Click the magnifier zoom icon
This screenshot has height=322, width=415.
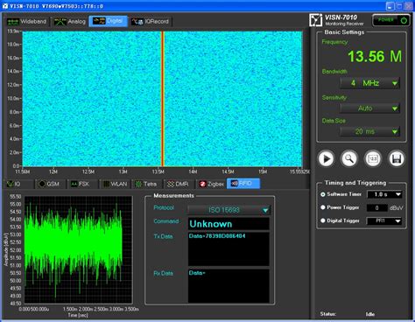click(x=349, y=159)
